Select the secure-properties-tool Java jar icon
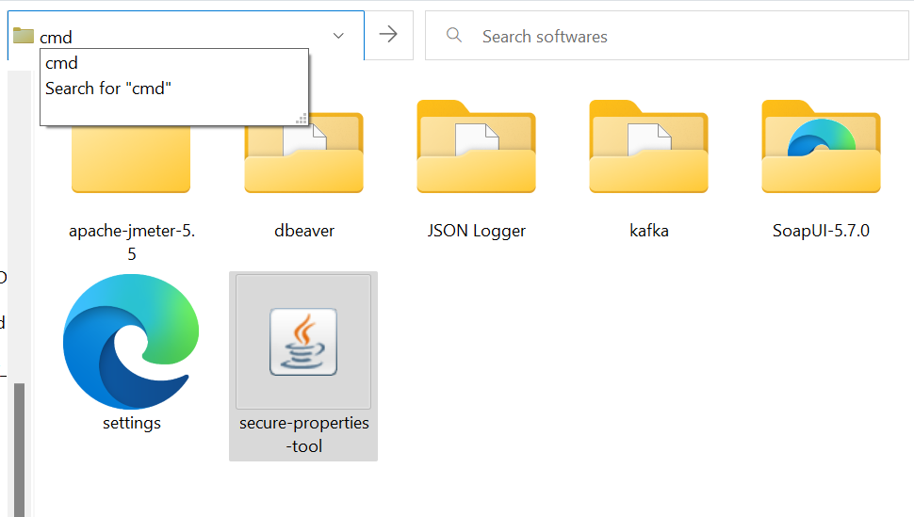This screenshot has width=914, height=517. point(303,342)
